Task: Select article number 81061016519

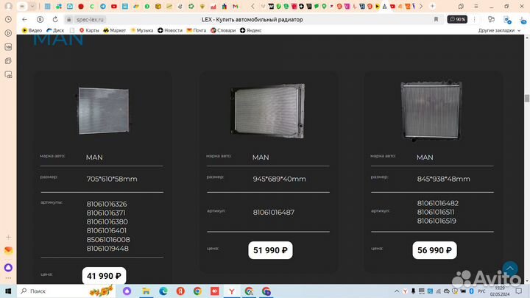Action: (437, 221)
